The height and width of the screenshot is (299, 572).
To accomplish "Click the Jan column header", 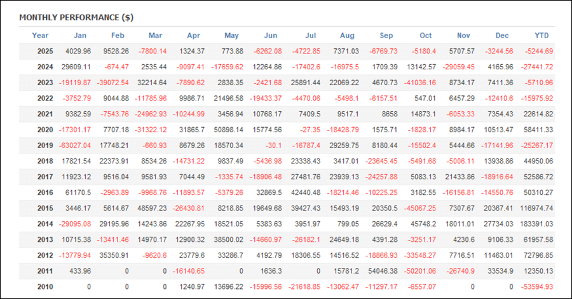I will pyautogui.click(x=80, y=36).
